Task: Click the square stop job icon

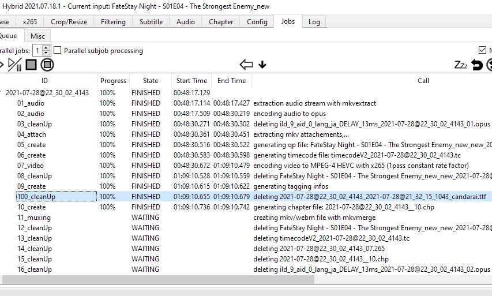Action: pos(31,65)
